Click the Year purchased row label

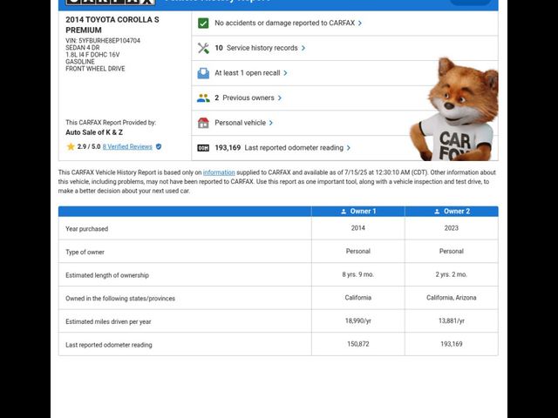(87, 229)
